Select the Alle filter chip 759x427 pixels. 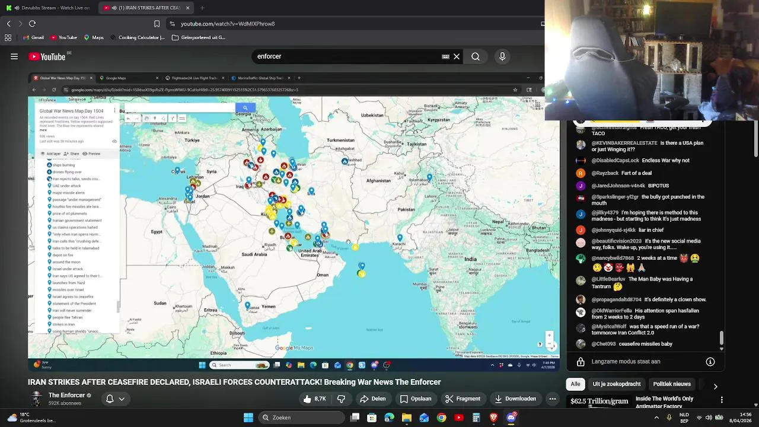(575, 384)
